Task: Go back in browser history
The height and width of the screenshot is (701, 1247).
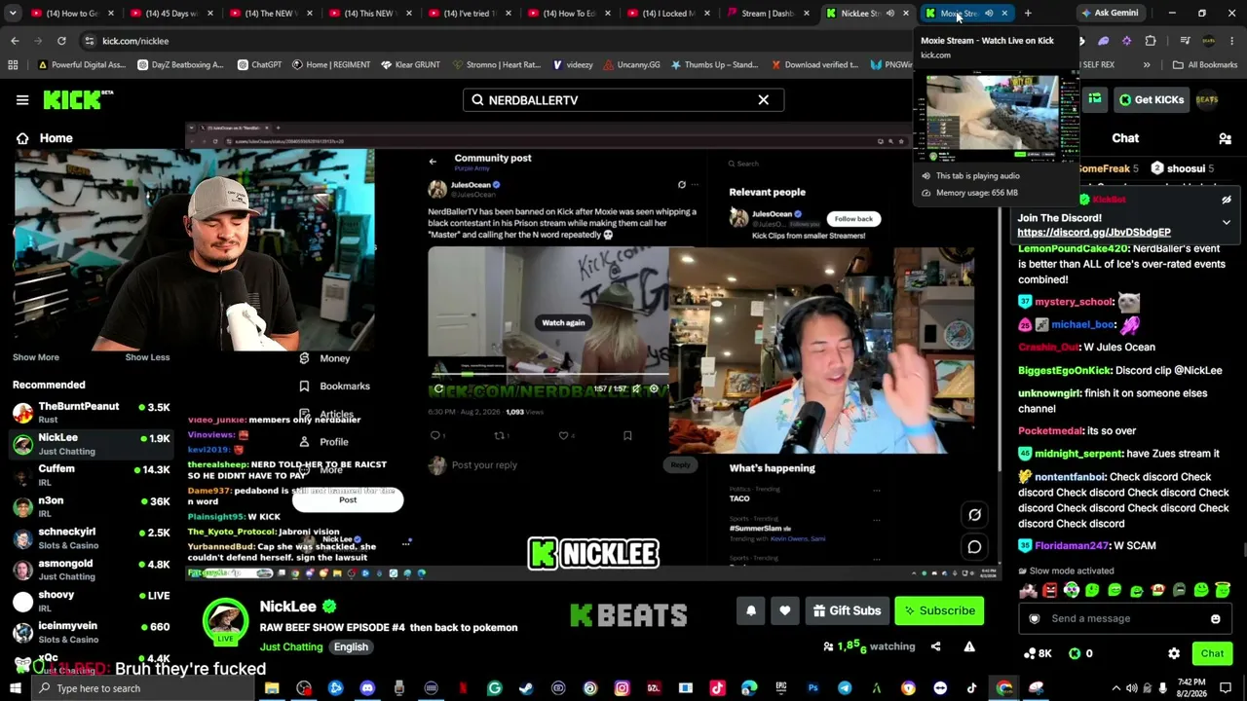Action: 15,41
